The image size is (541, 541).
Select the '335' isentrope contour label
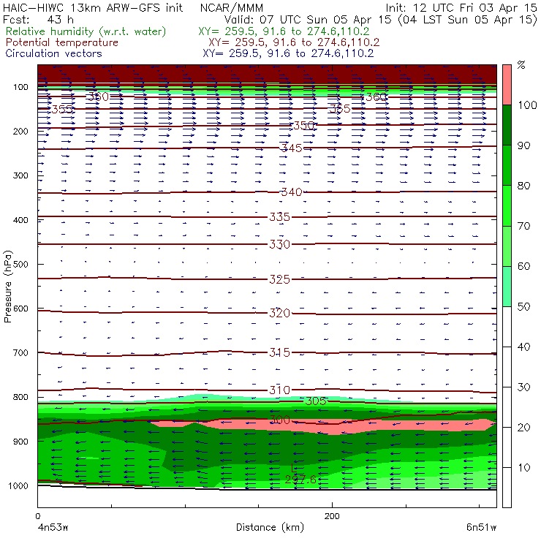[279, 216]
